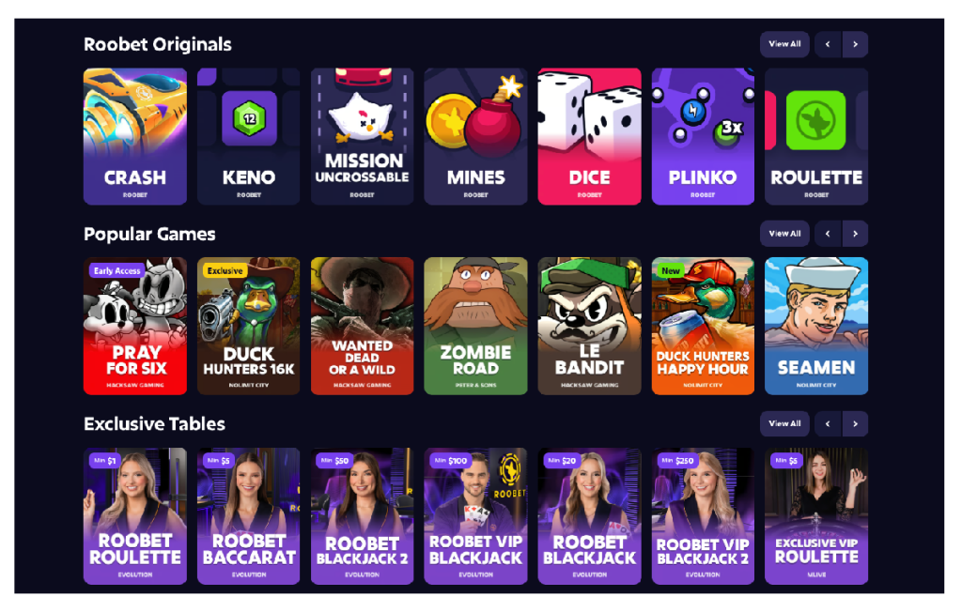Open Duck Hunters 16K exclusive game

coord(248,326)
